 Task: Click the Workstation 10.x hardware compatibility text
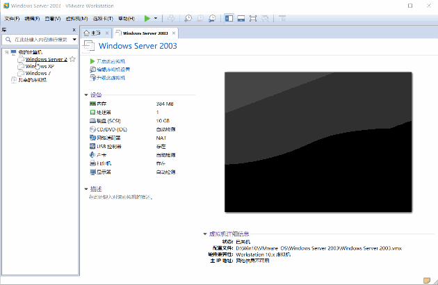(263, 254)
